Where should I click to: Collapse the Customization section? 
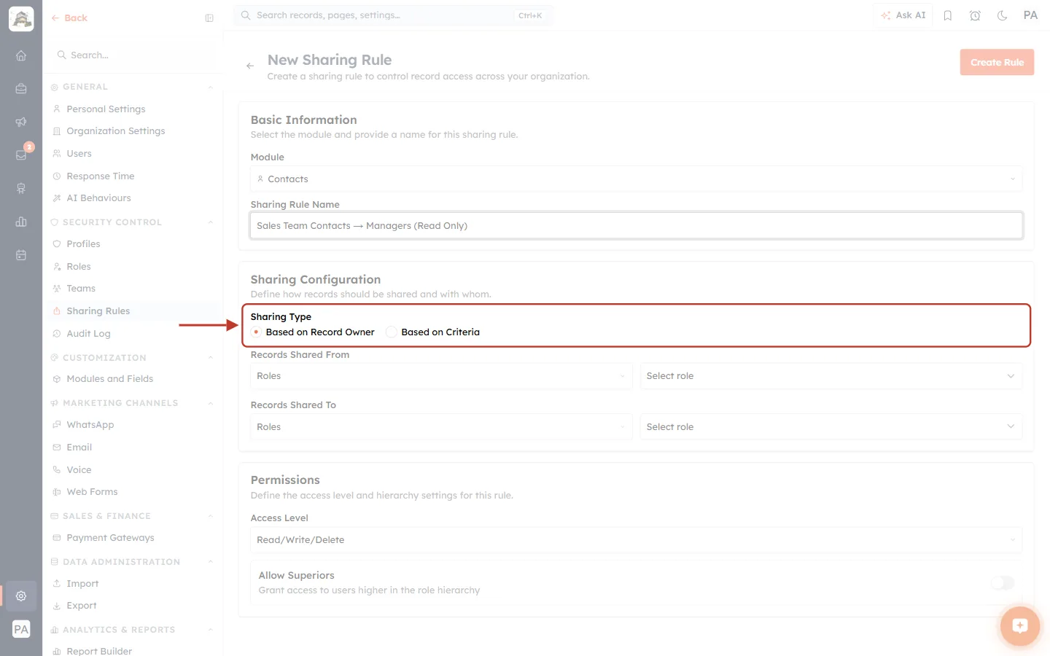211,358
